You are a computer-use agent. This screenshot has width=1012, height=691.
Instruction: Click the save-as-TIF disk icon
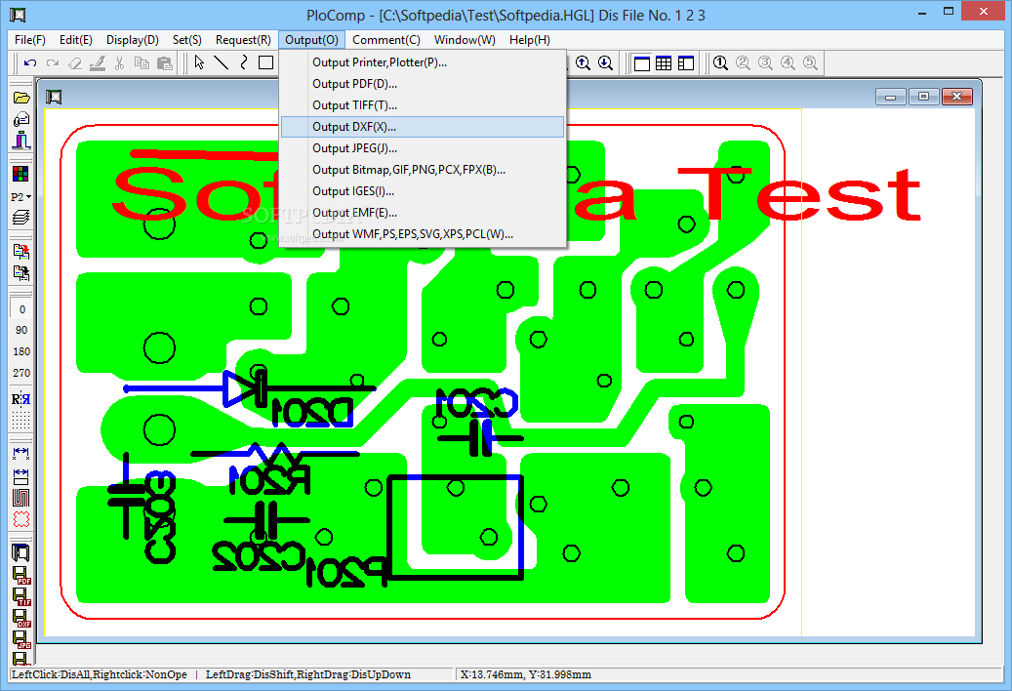tap(21, 596)
